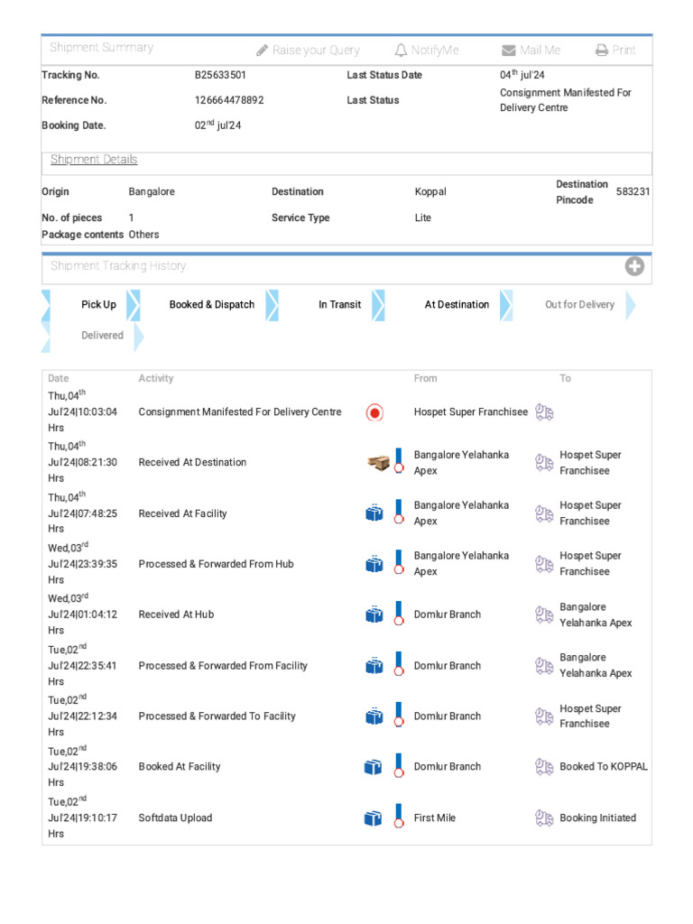Click the Shipment Summary header

(x=101, y=48)
